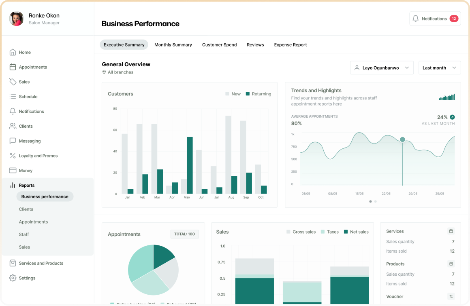Click the TOTAL: 100 badge in Appointments

click(184, 234)
